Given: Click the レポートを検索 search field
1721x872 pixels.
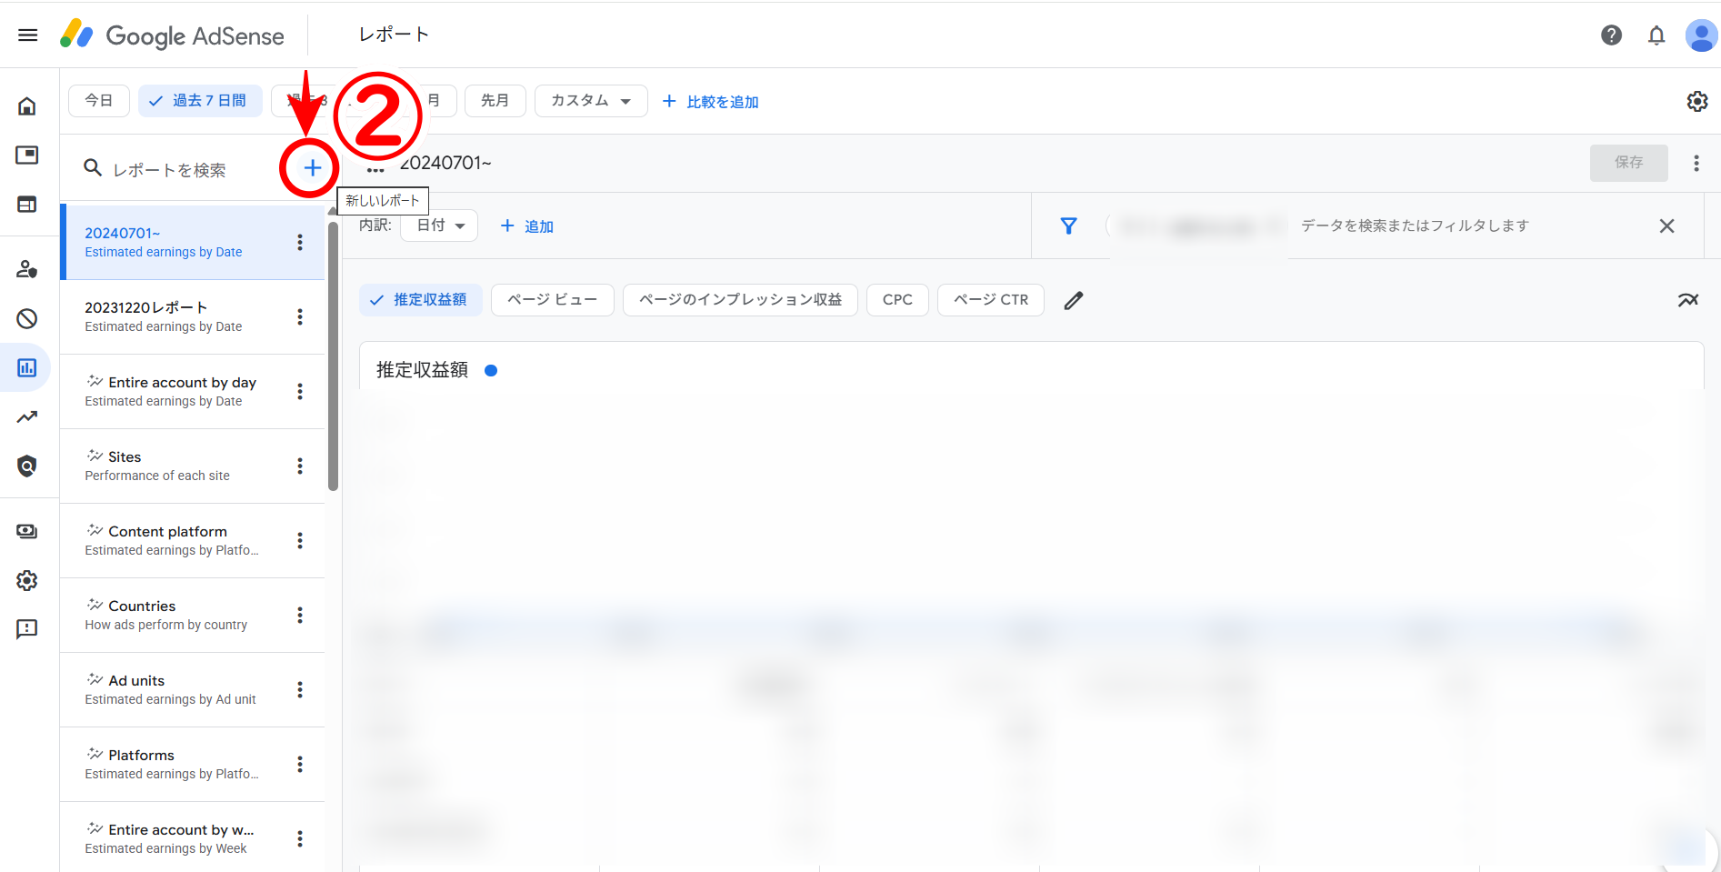Looking at the screenshot, I should coord(182,170).
